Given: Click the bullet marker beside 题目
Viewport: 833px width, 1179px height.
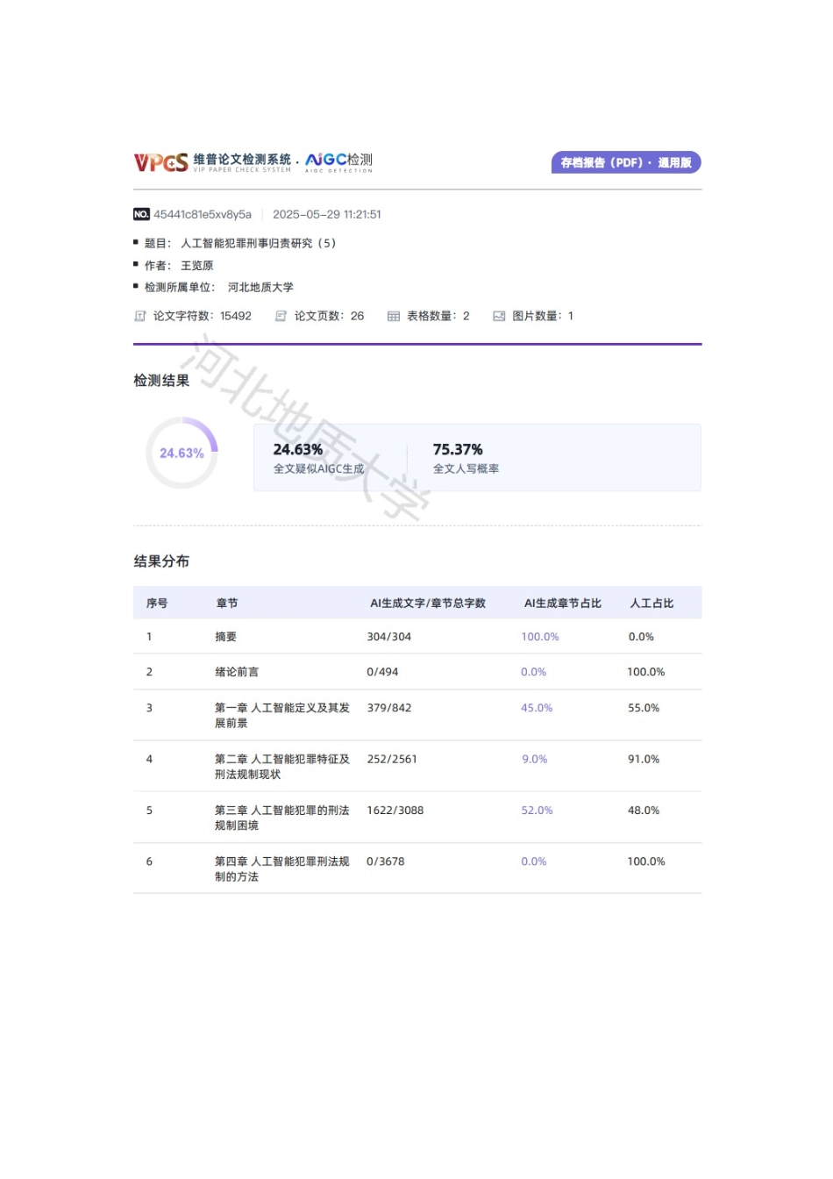Looking at the screenshot, I should (x=137, y=244).
